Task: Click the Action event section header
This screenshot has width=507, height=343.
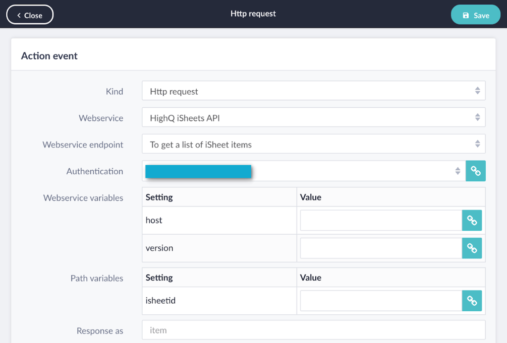Action: point(49,55)
